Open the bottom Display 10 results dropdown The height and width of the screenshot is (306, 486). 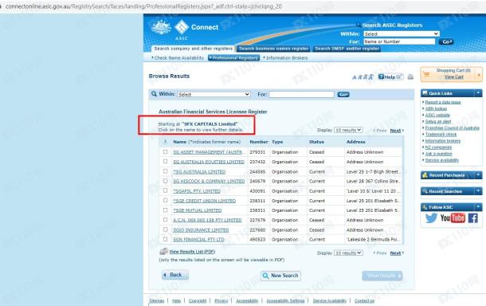click(348, 253)
